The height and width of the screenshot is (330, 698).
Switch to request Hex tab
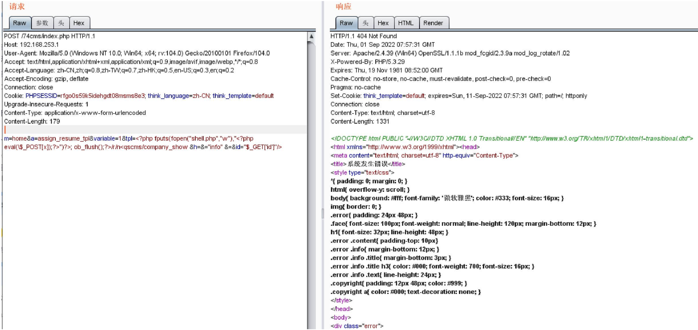(79, 23)
